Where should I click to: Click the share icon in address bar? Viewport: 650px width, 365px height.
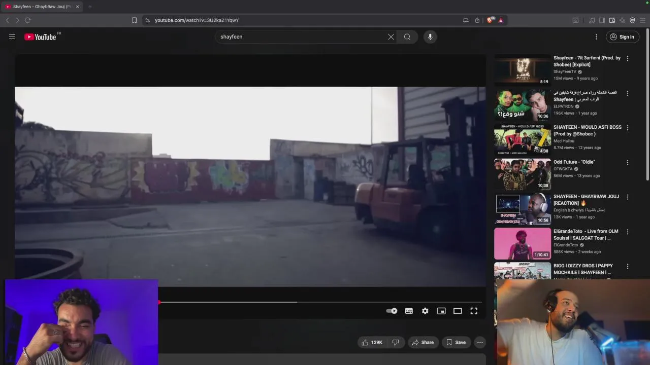pyautogui.click(x=477, y=20)
